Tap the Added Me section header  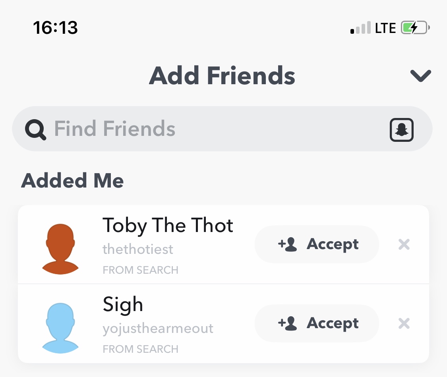pyautogui.click(x=72, y=181)
